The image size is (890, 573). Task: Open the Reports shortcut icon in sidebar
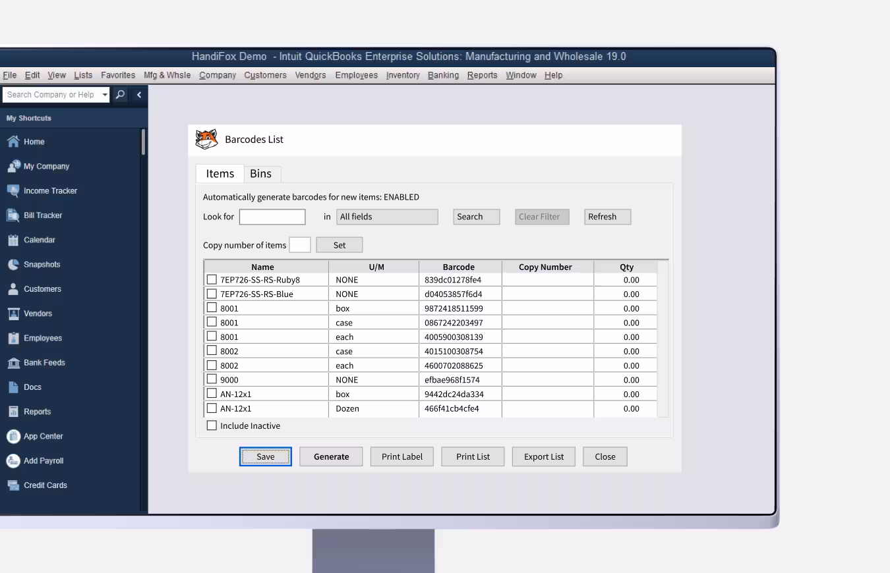pyautogui.click(x=13, y=412)
